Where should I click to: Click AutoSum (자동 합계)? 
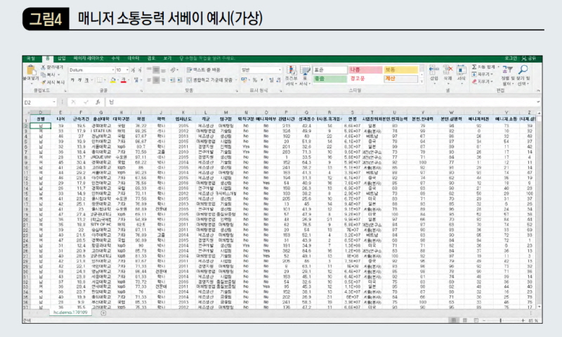click(x=483, y=67)
